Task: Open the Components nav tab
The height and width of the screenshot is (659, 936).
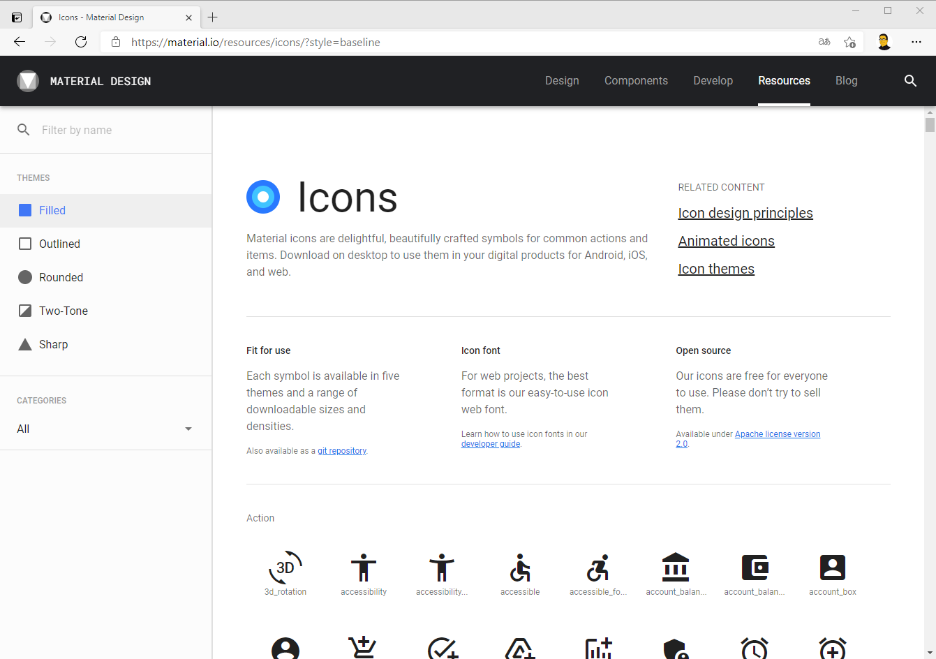Action: pos(636,81)
